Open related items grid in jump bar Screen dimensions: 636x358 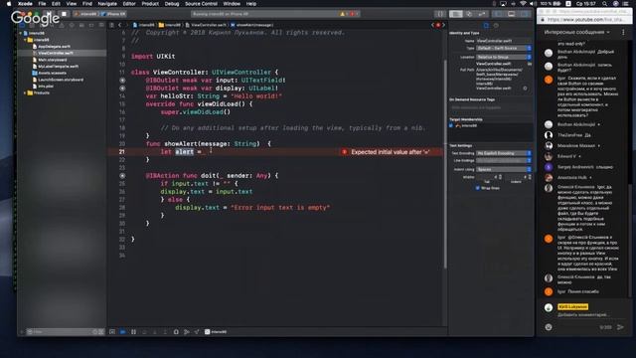(x=112, y=25)
